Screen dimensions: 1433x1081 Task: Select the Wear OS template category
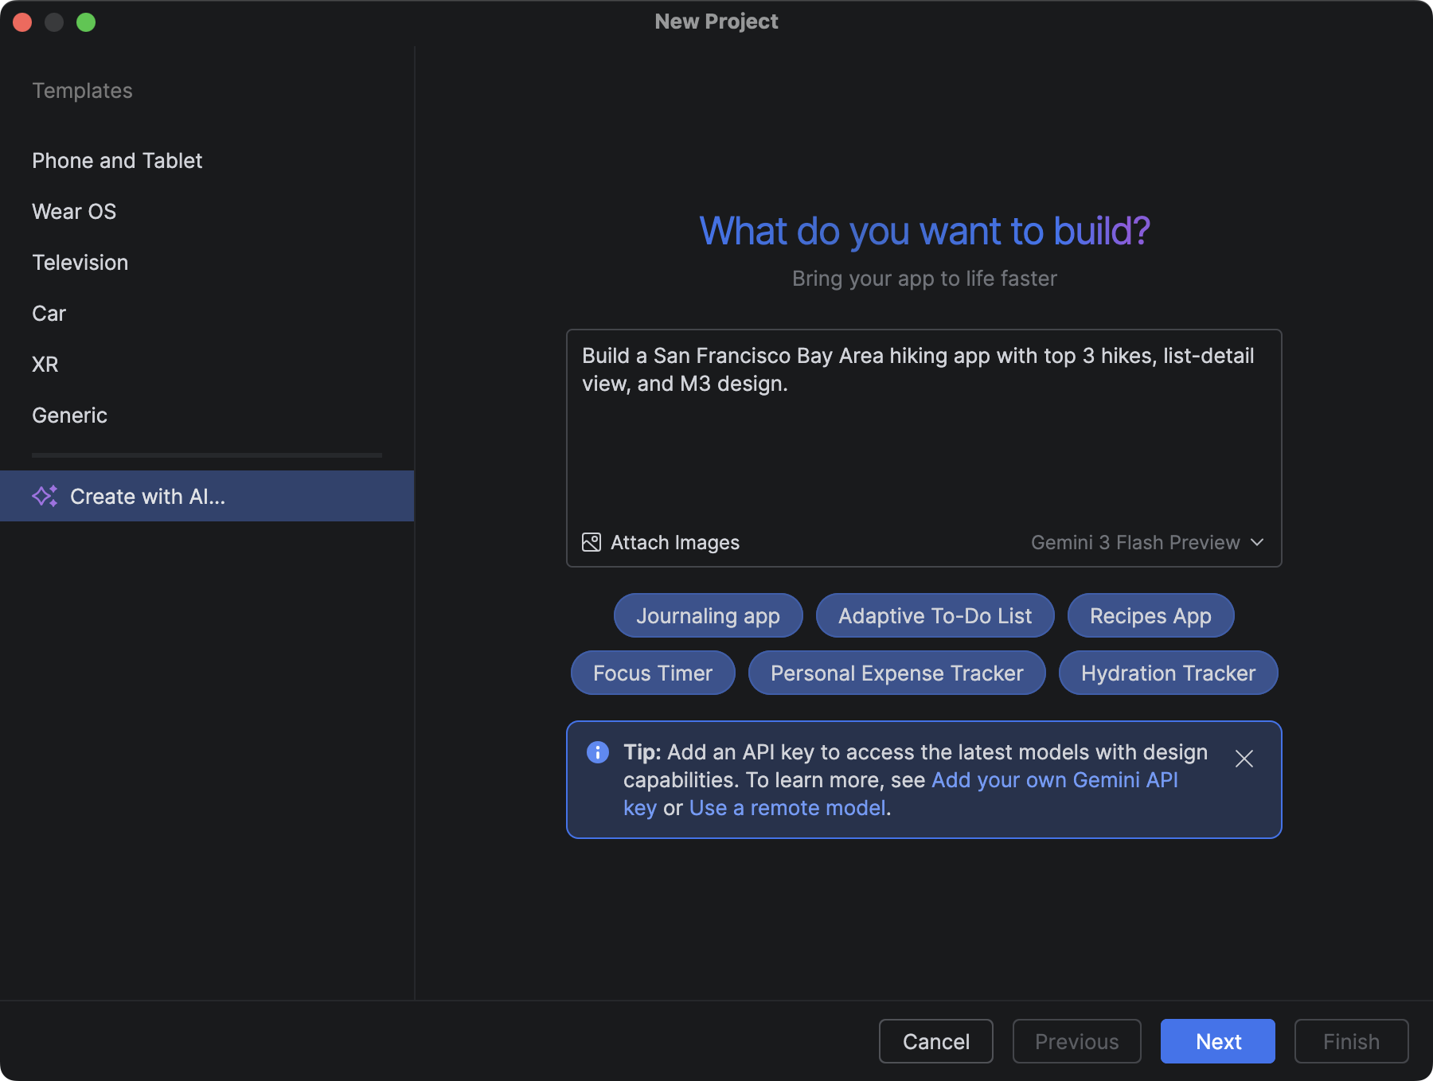tap(74, 211)
